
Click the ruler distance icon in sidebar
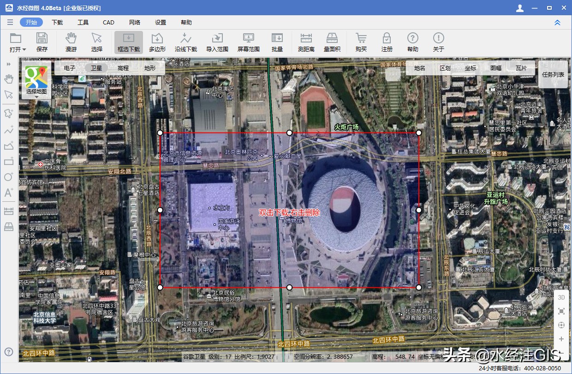(x=9, y=211)
